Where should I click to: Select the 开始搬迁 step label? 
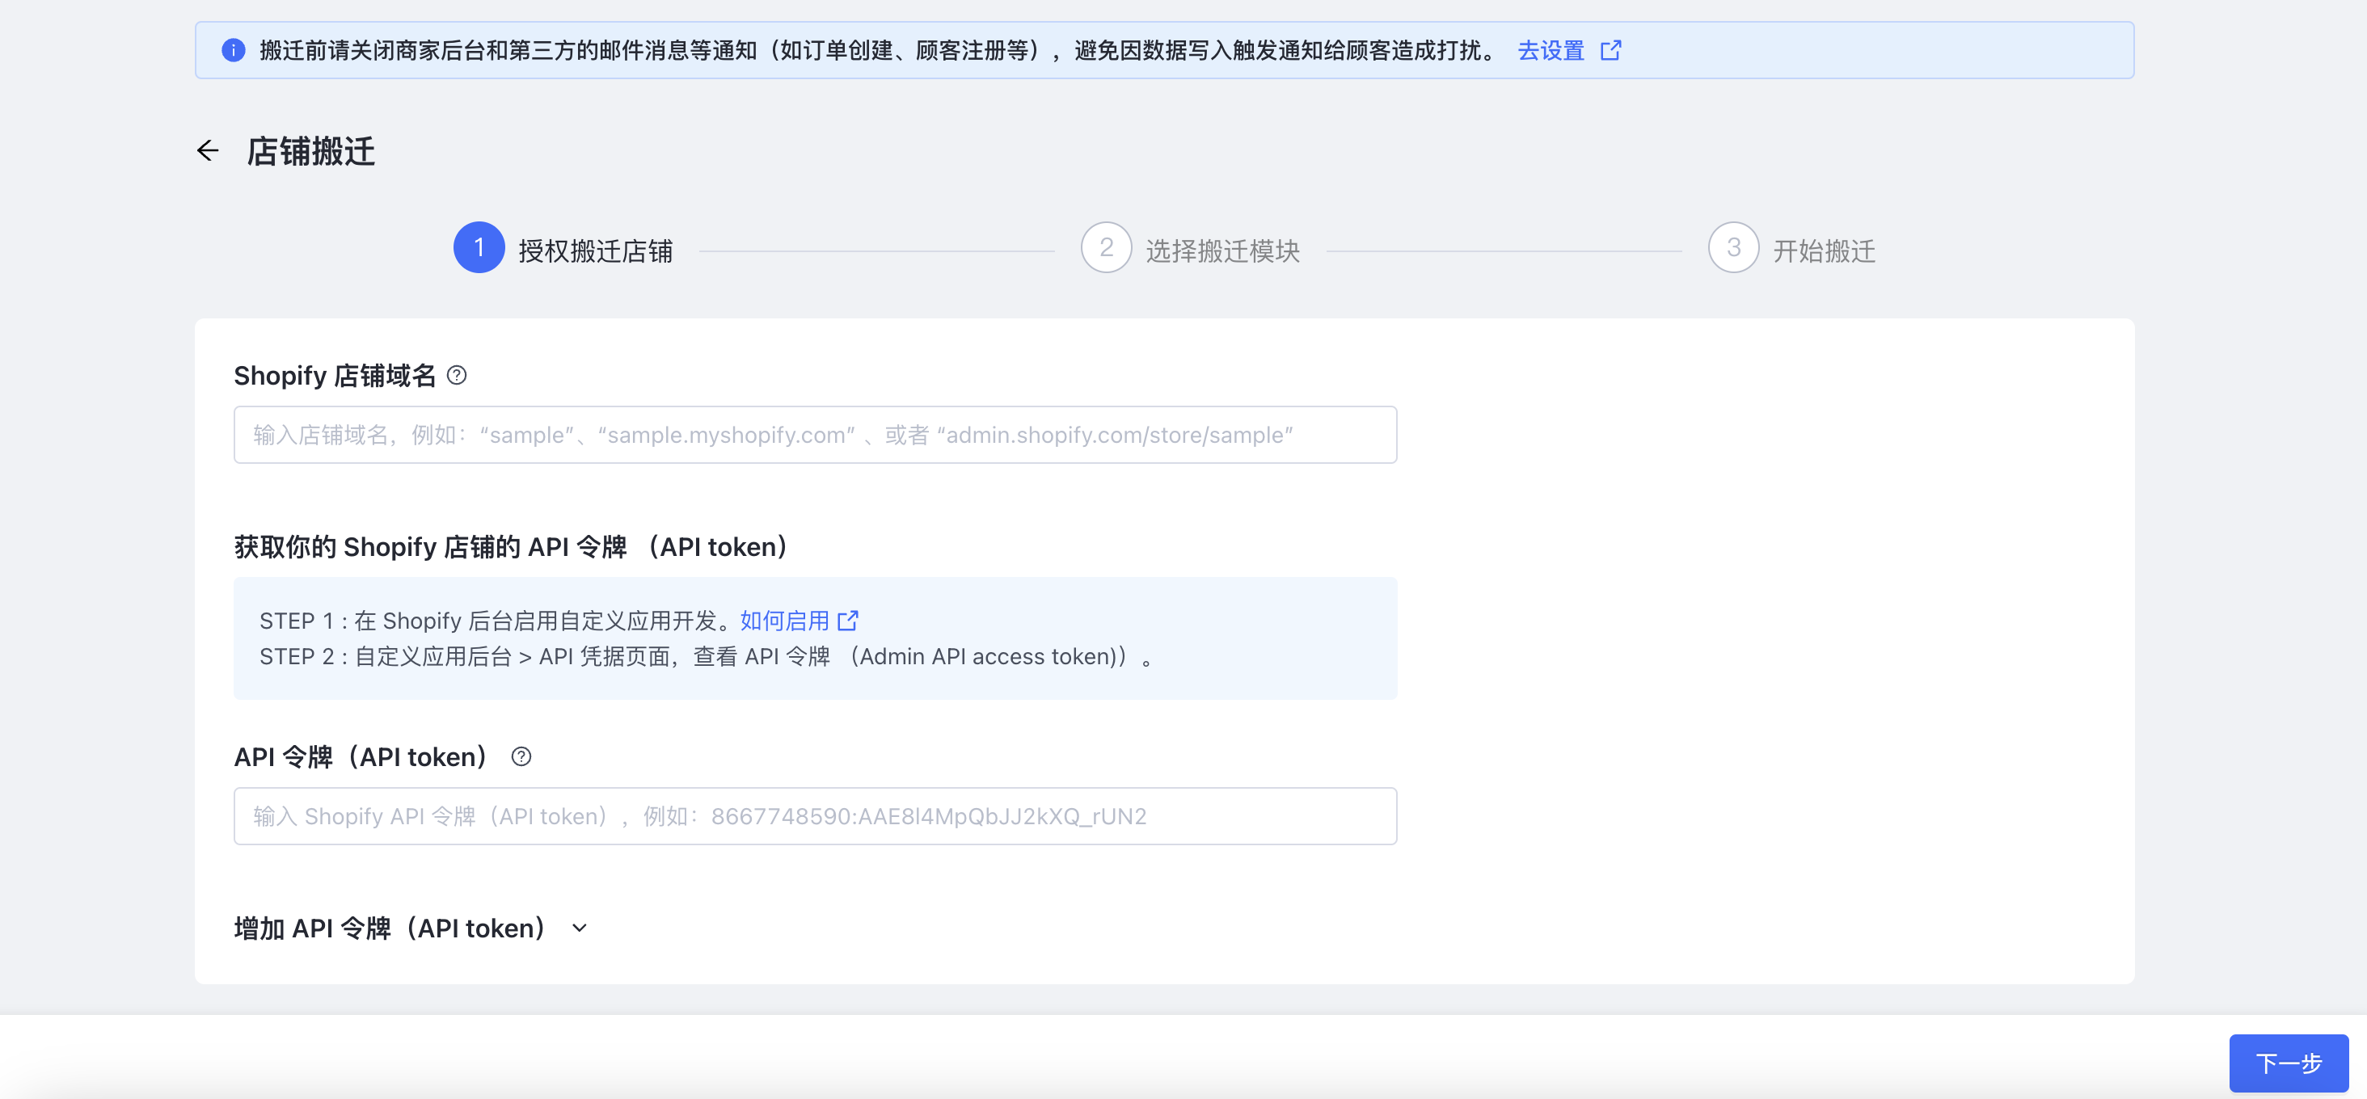(x=1824, y=251)
